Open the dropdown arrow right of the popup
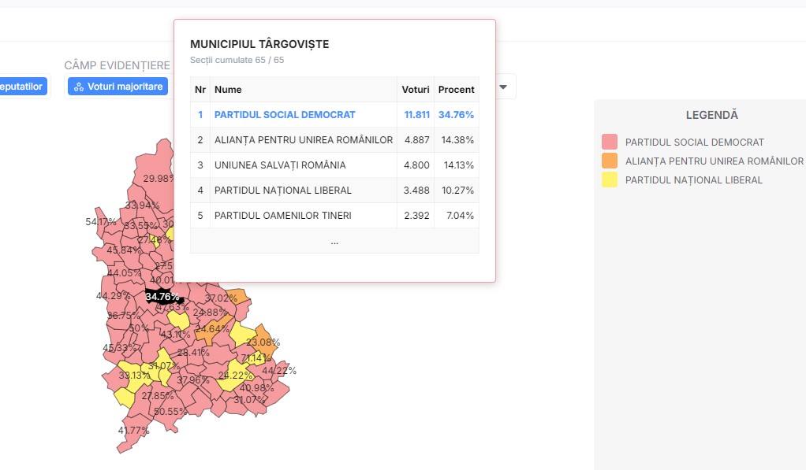The width and height of the screenshot is (806, 470). (503, 87)
